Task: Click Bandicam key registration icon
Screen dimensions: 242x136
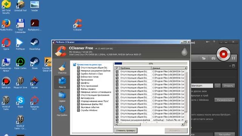Action: point(208,42)
